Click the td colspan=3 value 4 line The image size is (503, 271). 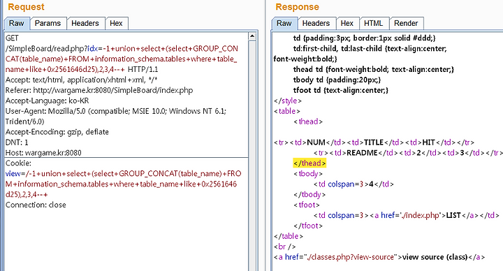[x=353, y=184]
